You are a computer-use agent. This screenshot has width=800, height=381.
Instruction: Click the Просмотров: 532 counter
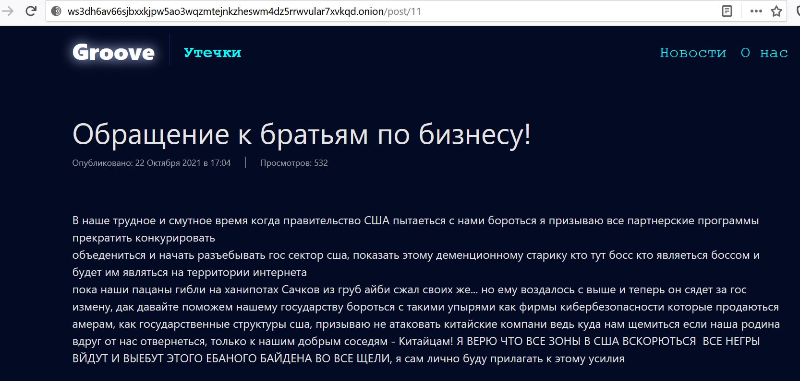pyautogui.click(x=294, y=163)
